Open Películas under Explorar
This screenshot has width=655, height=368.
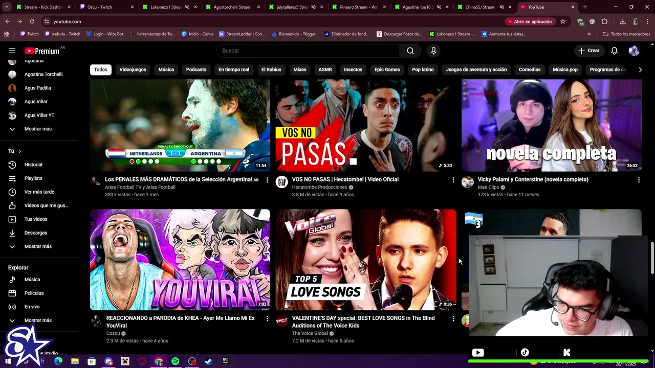point(39,293)
